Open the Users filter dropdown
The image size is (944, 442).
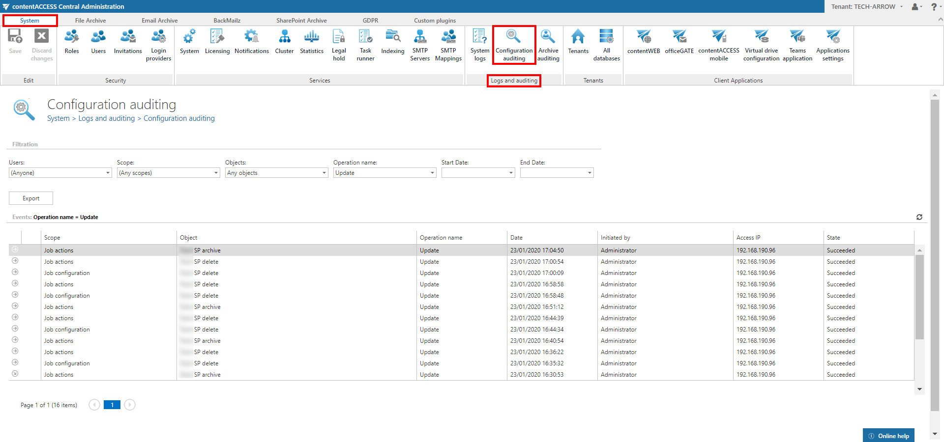[108, 173]
